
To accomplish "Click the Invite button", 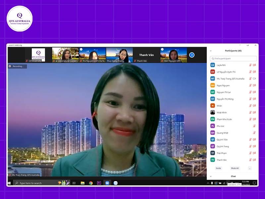I will tap(218, 168).
